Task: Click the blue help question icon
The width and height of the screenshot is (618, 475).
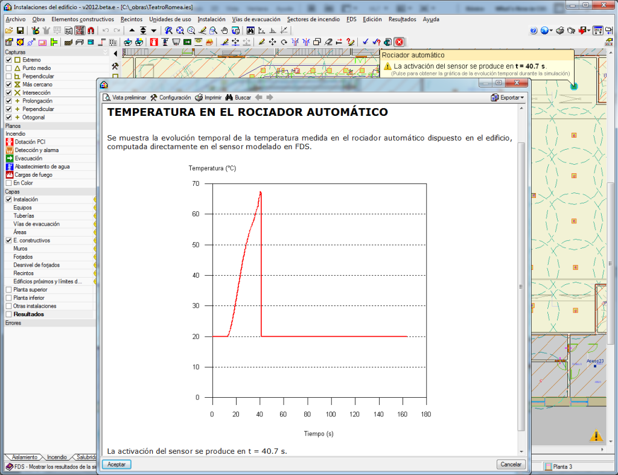Action: coord(534,31)
